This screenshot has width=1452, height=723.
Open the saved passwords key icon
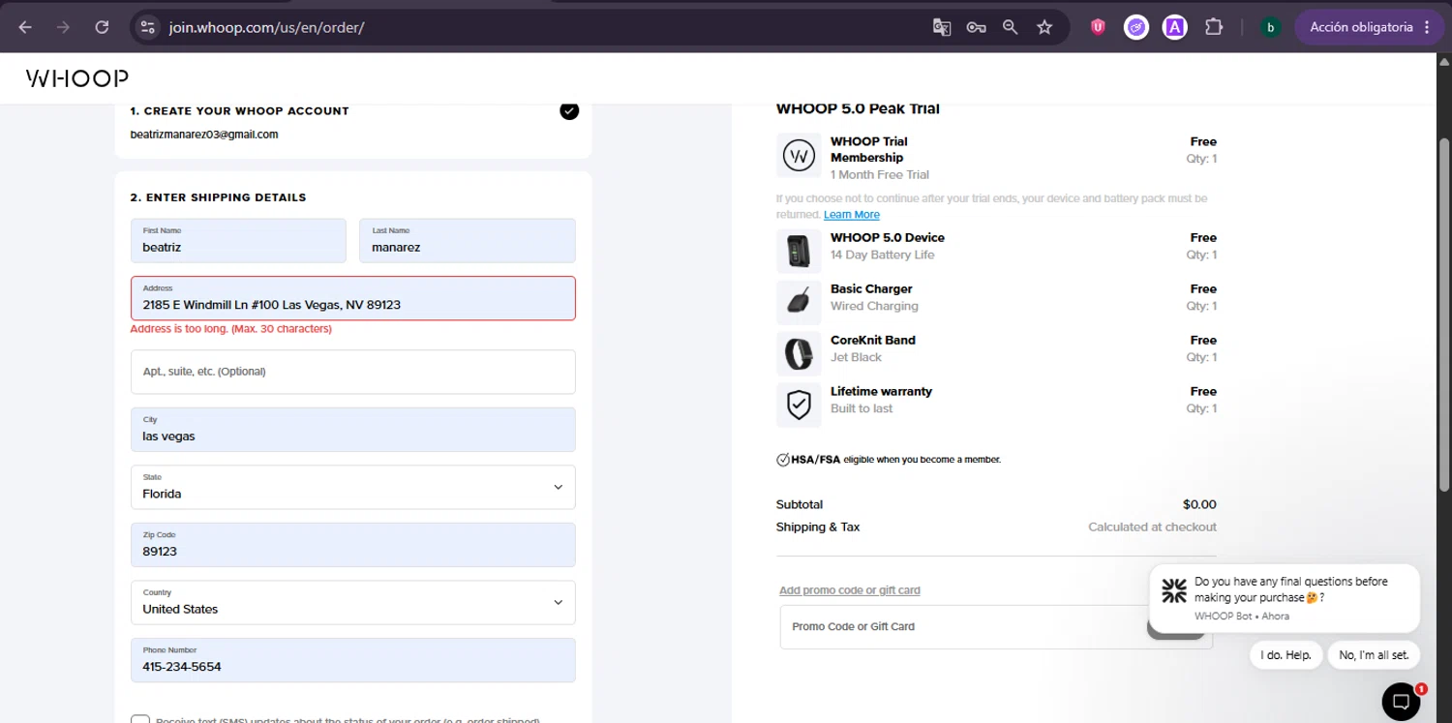click(x=976, y=27)
